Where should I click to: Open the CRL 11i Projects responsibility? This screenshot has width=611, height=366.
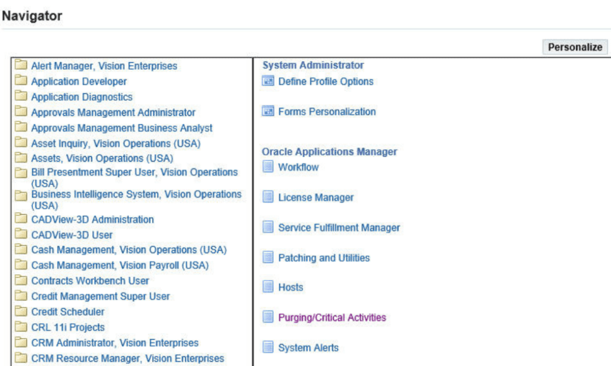tap(68, 327)
